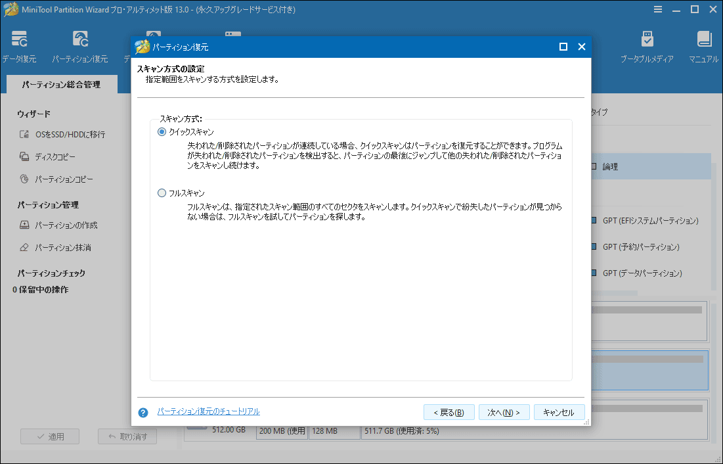Screen dimensions: 723x464
Task: Select the クイックスキャン radio option
Action: tap(162, 132)
